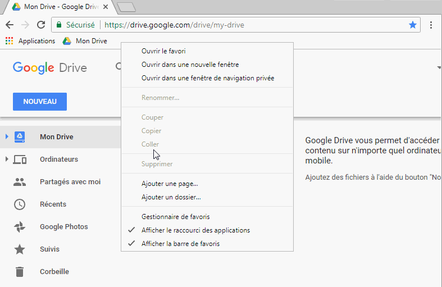Toggle Afficher le raccourci des applications
Image resolution: width=442 pixels, height=287 pixels.
207,230
